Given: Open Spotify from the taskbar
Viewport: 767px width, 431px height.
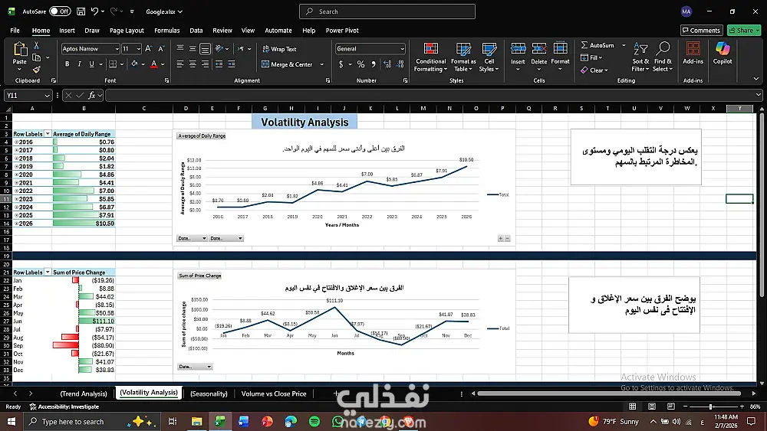Looking at the screenshot, I should (314, 421).
